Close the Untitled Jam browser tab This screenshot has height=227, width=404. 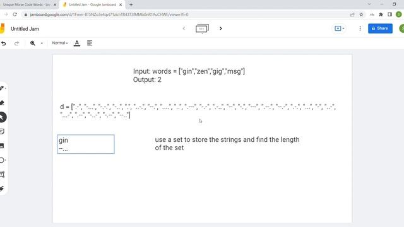coord(121,4)
